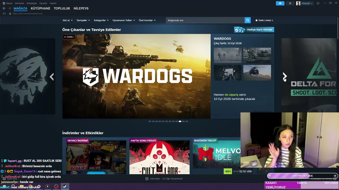
Task: Switch to the MAĞAZA tab
Action: click(x=20, y=8)
